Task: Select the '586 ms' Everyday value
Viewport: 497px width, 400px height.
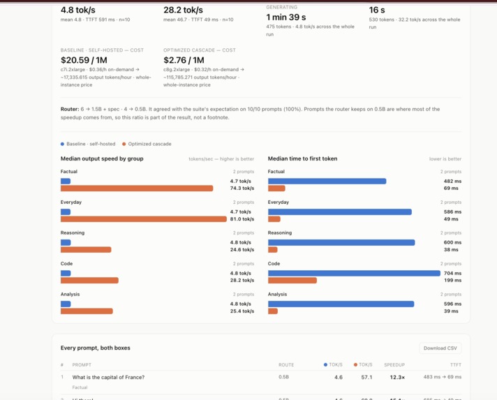Action: 452,212
